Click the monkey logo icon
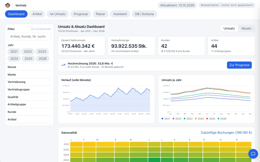The width and height of the screenshot is (260, 162). coord(8,5)
